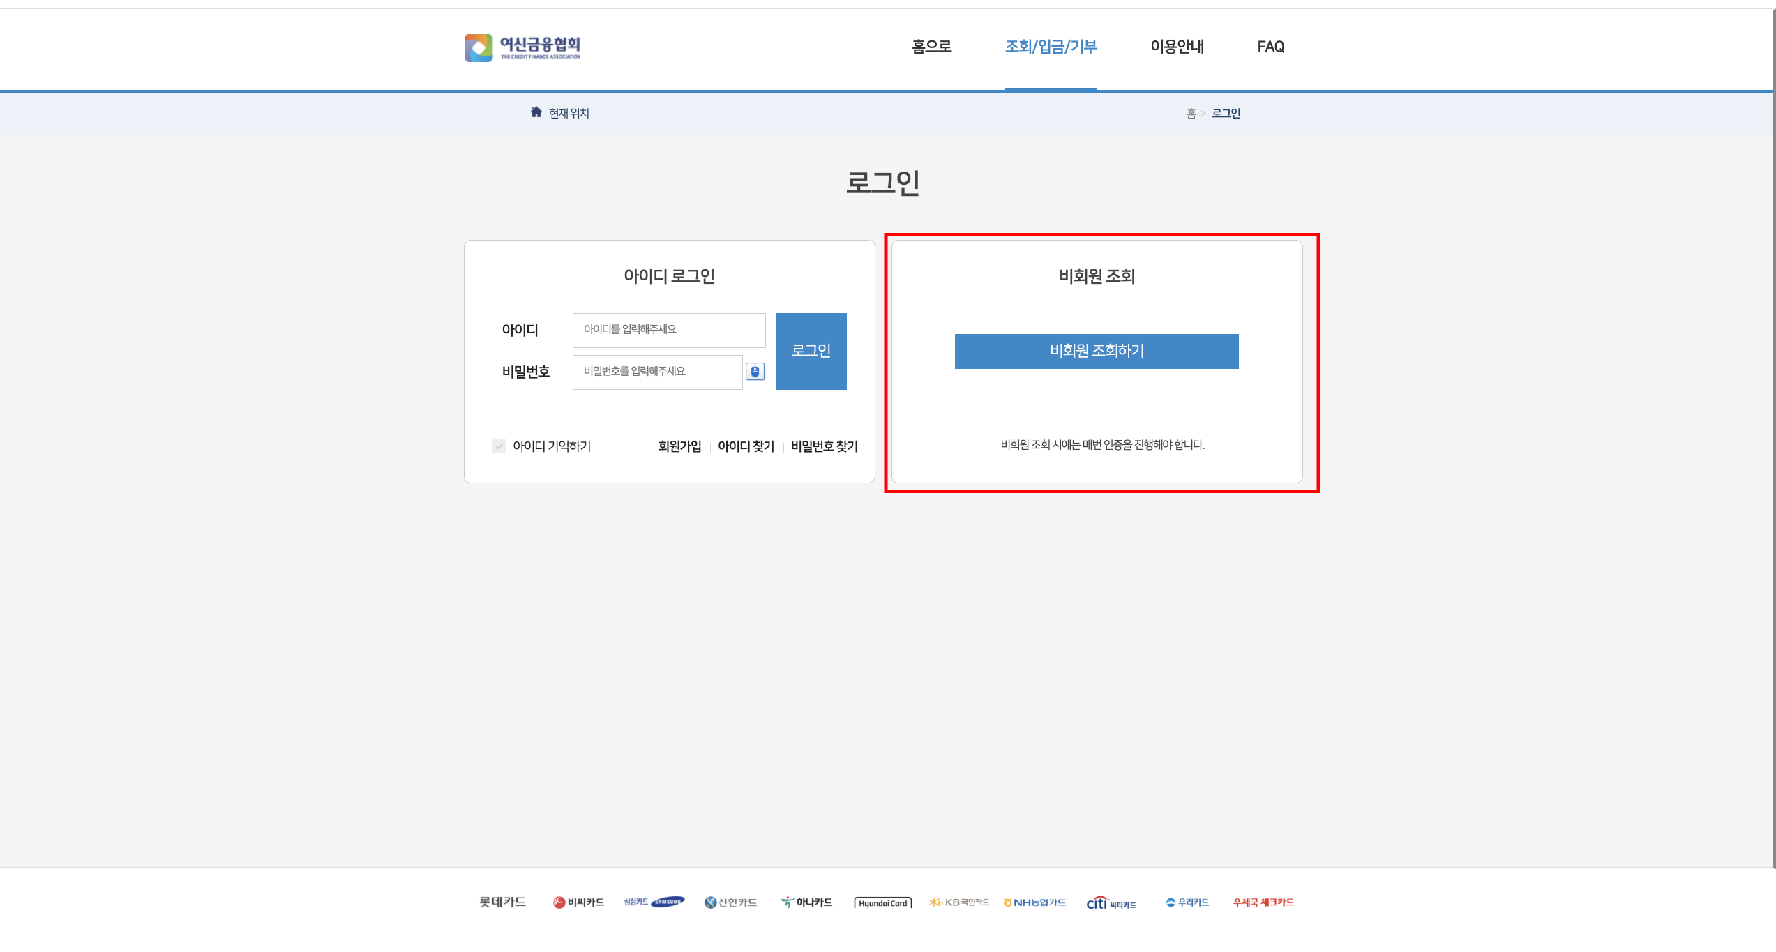Click the 롯데카드 logo in footer
Screen dimensions: 1776x952
[x=502, y=902]
